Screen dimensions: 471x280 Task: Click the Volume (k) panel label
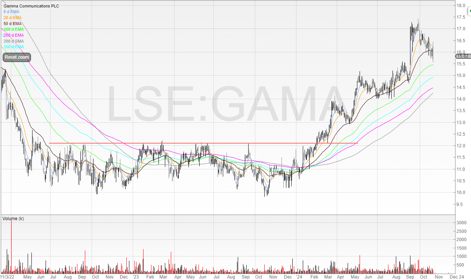(x=13, y=218)
